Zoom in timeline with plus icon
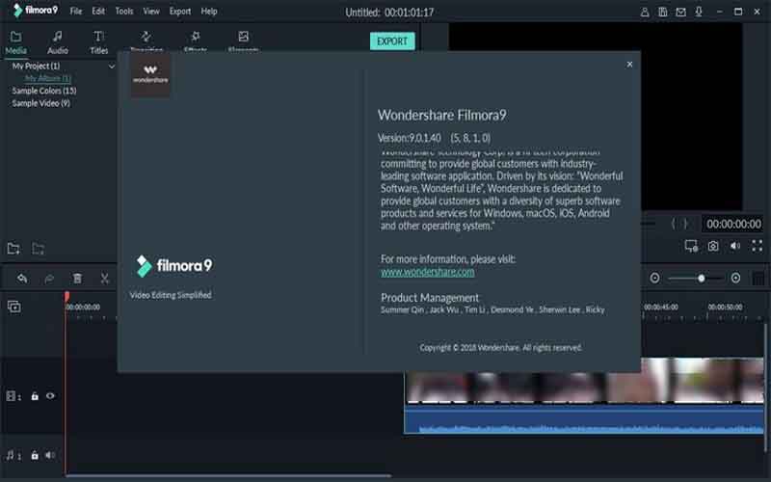771x482 pixels. click(735, 279)
